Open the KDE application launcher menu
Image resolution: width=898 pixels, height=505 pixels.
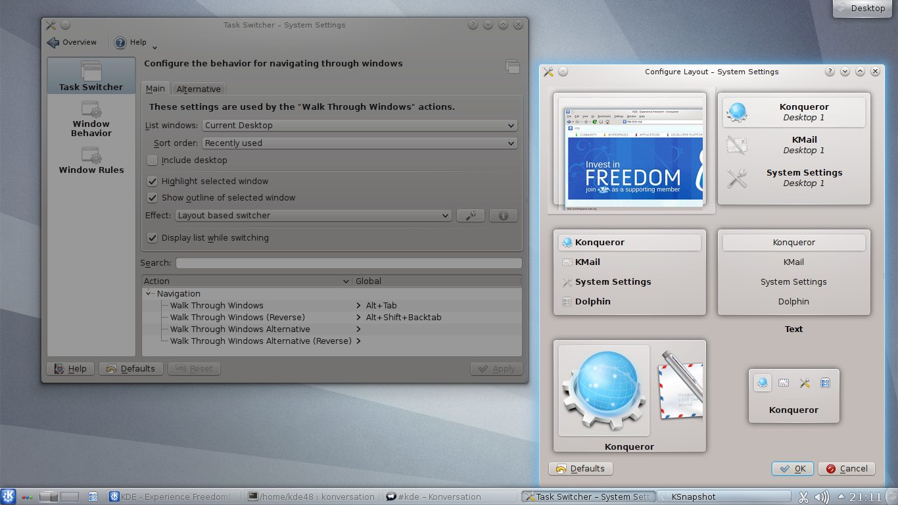click(9, 496)
